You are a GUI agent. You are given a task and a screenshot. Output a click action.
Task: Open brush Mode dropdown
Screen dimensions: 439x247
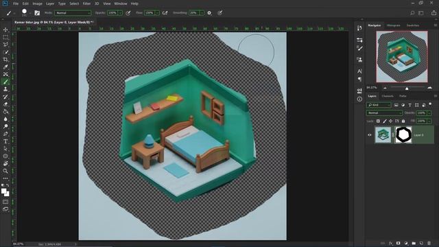coord(73,13)
